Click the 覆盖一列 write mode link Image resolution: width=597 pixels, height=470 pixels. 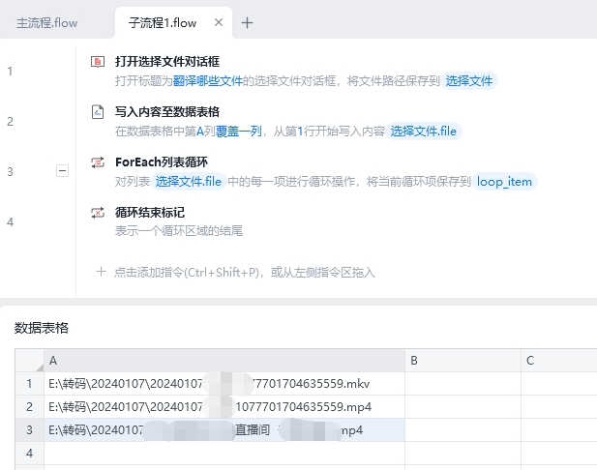tap(238, 132)
